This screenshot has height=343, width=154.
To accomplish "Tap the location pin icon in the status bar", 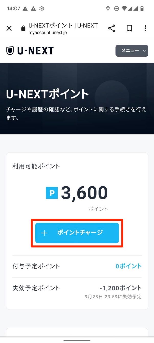I will pyautogui.click(x=108, y=8).
